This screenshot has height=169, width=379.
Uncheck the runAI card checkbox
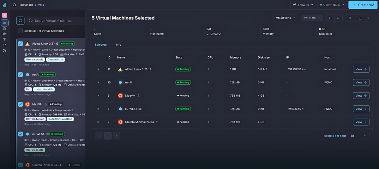pyautogui.click(x=20, y=75)
